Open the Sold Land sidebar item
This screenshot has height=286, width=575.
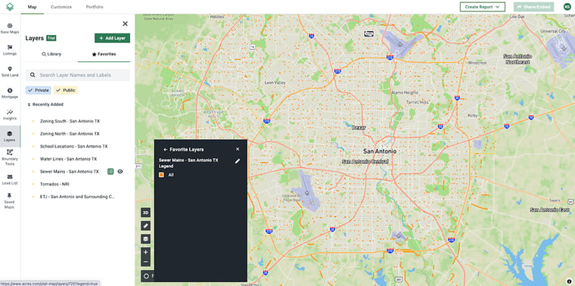point(10,72)
